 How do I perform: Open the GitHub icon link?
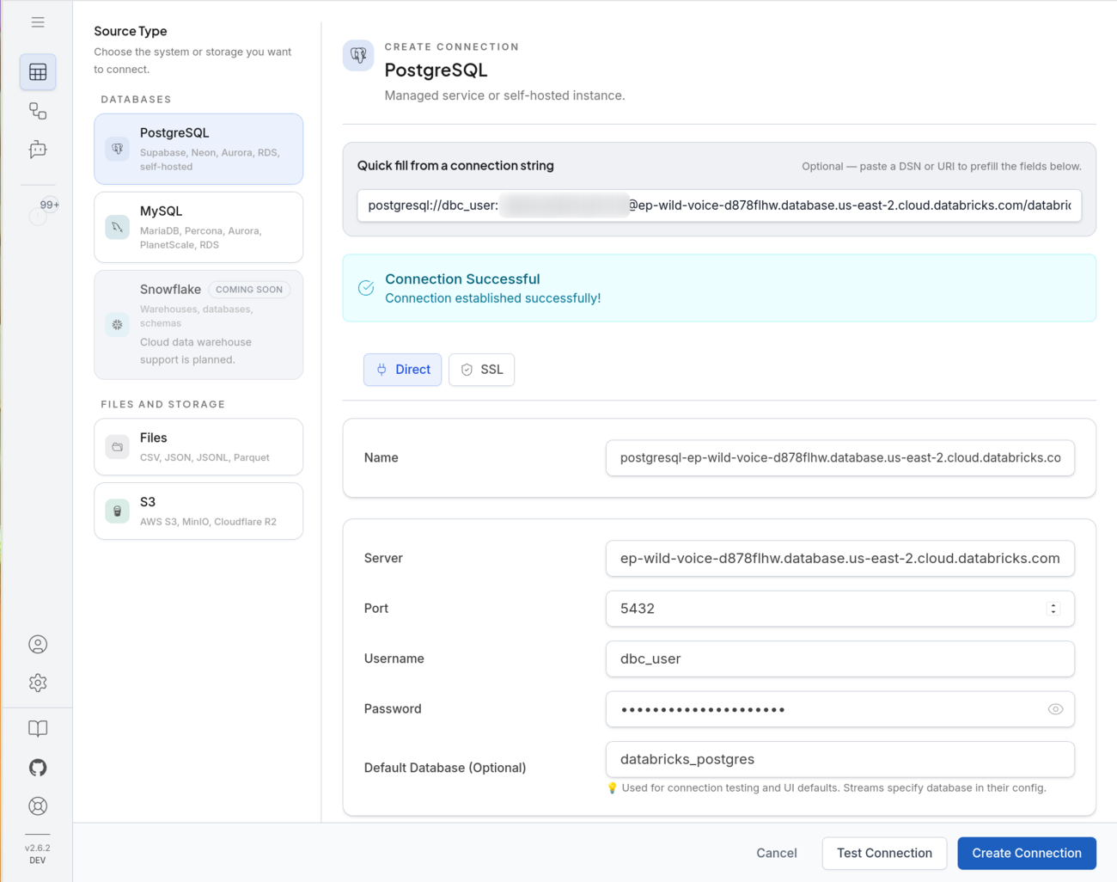pyautogui.click(x=38, y=768)
